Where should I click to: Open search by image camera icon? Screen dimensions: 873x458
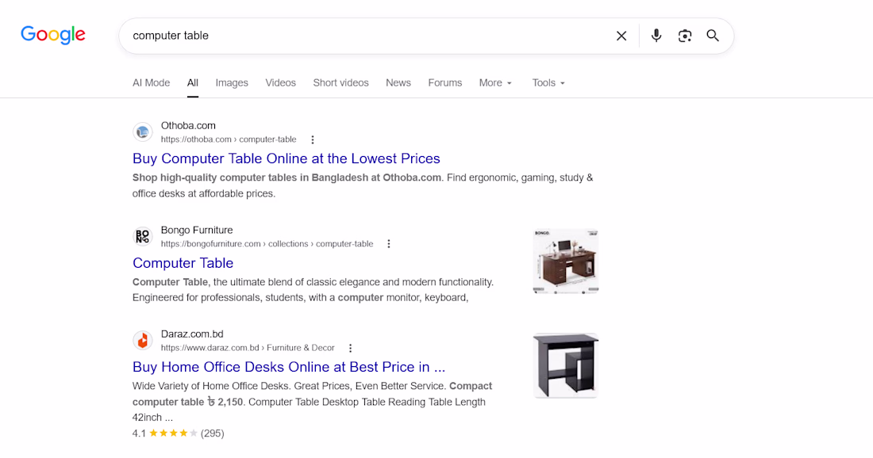(x=685, y=36)
